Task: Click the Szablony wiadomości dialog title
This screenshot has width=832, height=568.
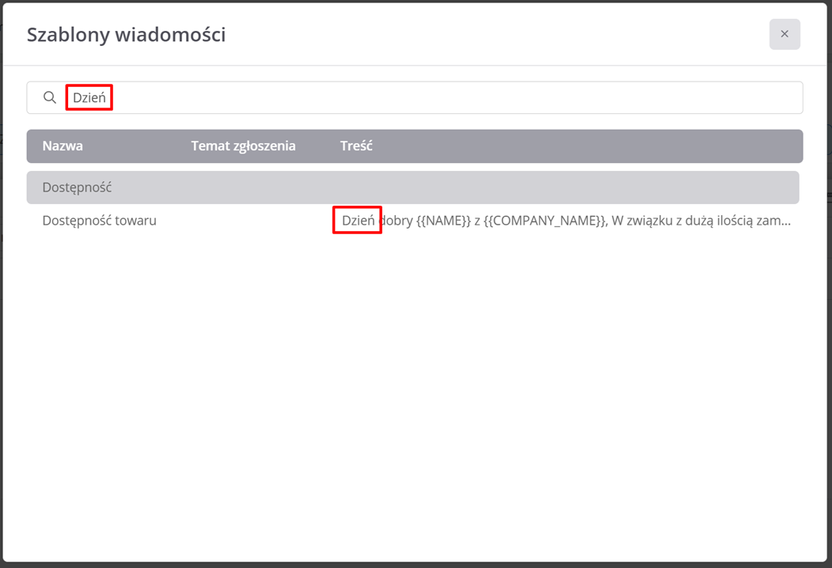Action: [127, 35]
